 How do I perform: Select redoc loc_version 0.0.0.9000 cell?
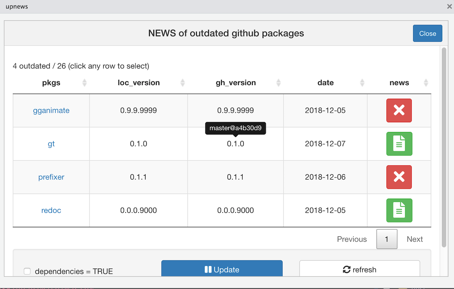click(138, 210)
